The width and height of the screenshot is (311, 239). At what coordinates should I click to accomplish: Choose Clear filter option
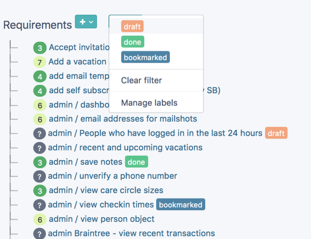pos(142,81)
